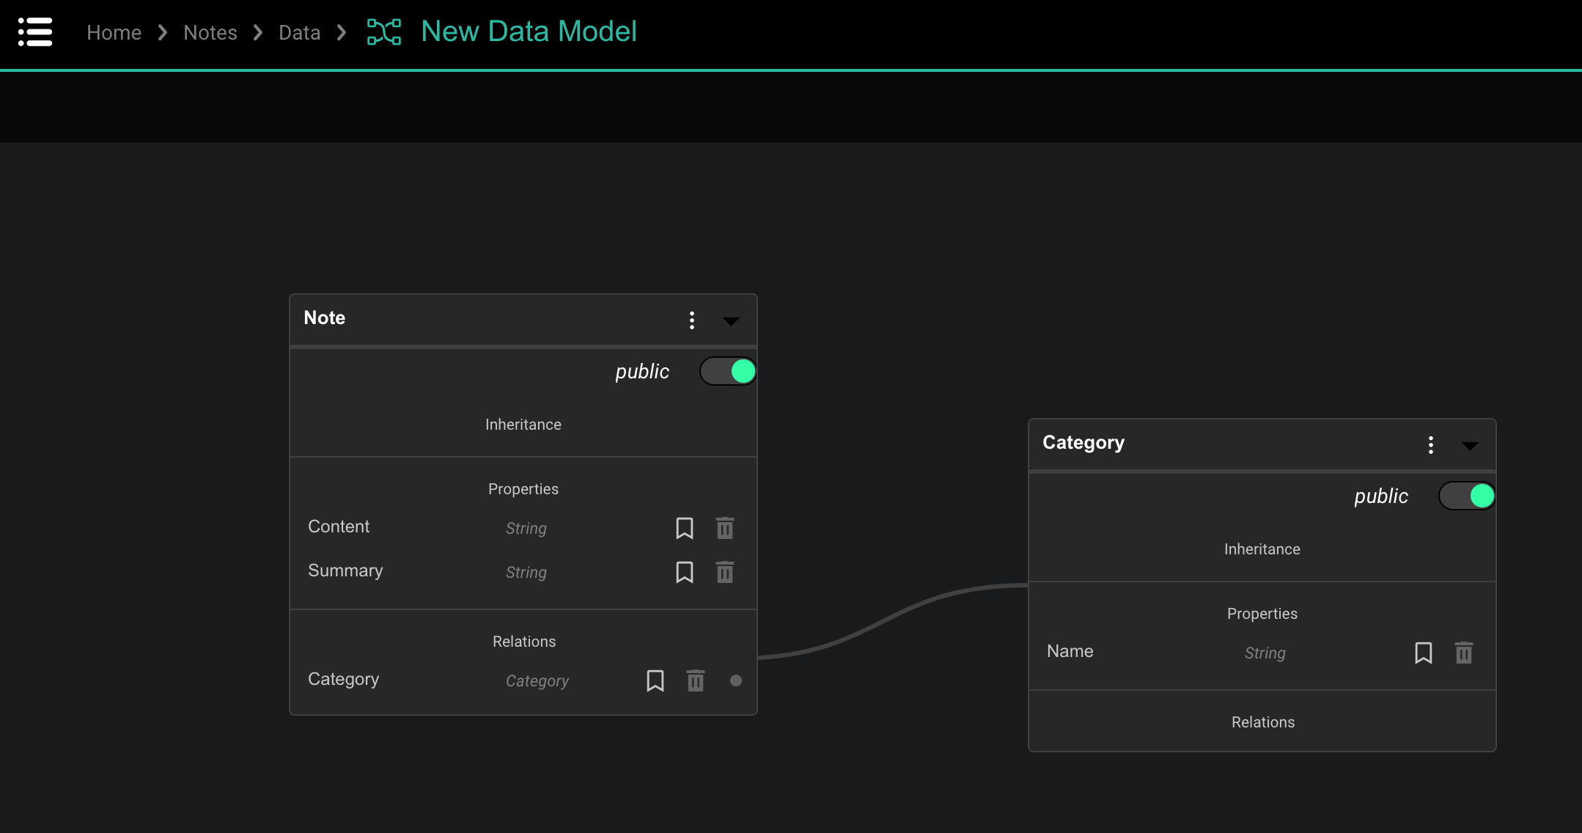Toggle public switch on Note entity
The height and width of the screenshot is (833, 1582).
tap(728, 371)
